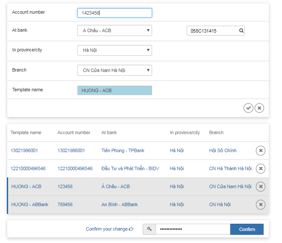
Task: Click the key icon beside password field
Action: pyautogui.click(x=149, y=229)
